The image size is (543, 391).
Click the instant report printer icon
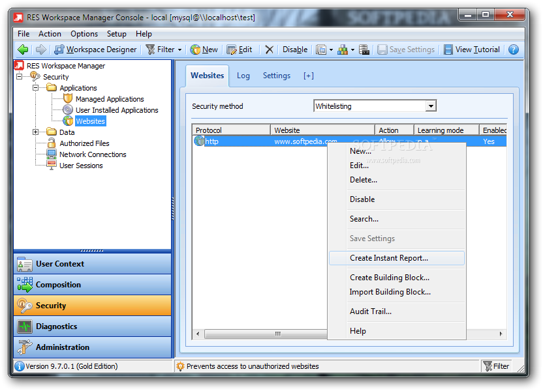click(364, 50)
